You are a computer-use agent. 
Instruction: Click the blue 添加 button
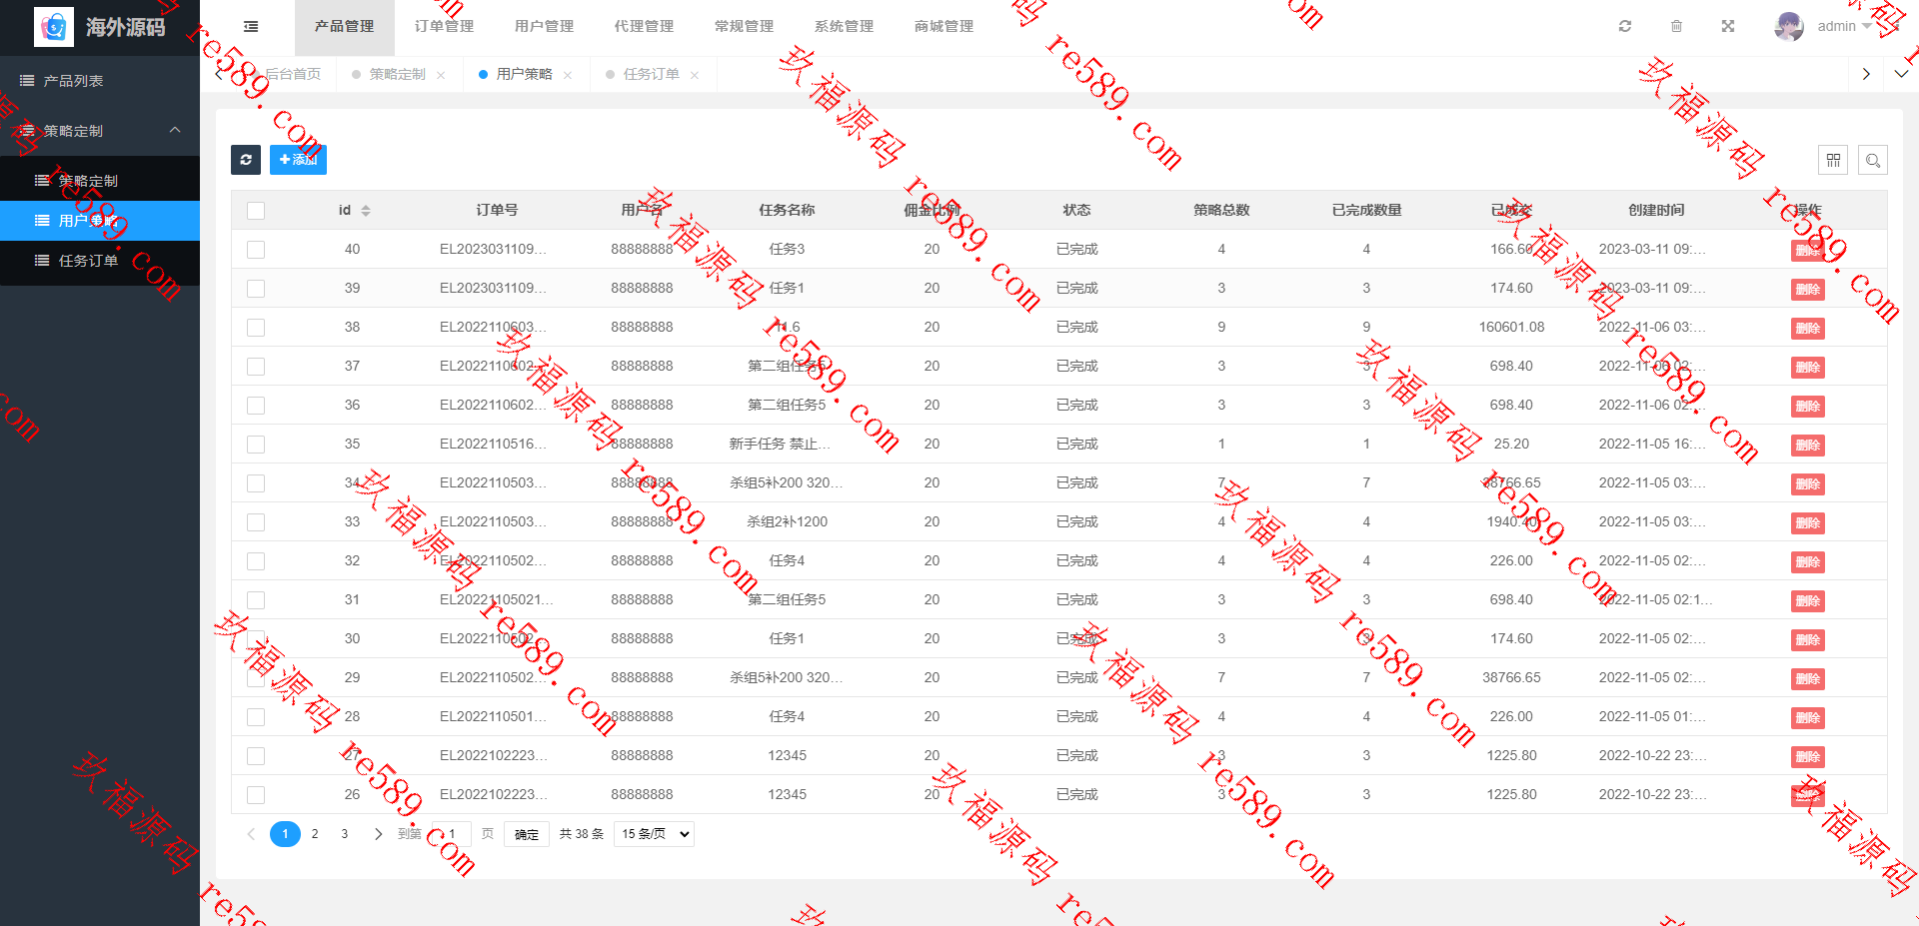coord(298,160)
